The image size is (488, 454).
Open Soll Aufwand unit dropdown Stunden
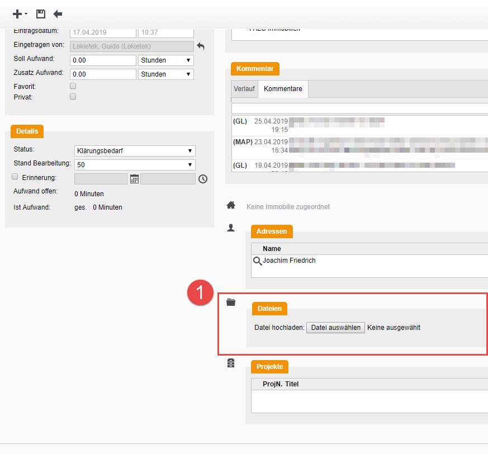(165, 60)
